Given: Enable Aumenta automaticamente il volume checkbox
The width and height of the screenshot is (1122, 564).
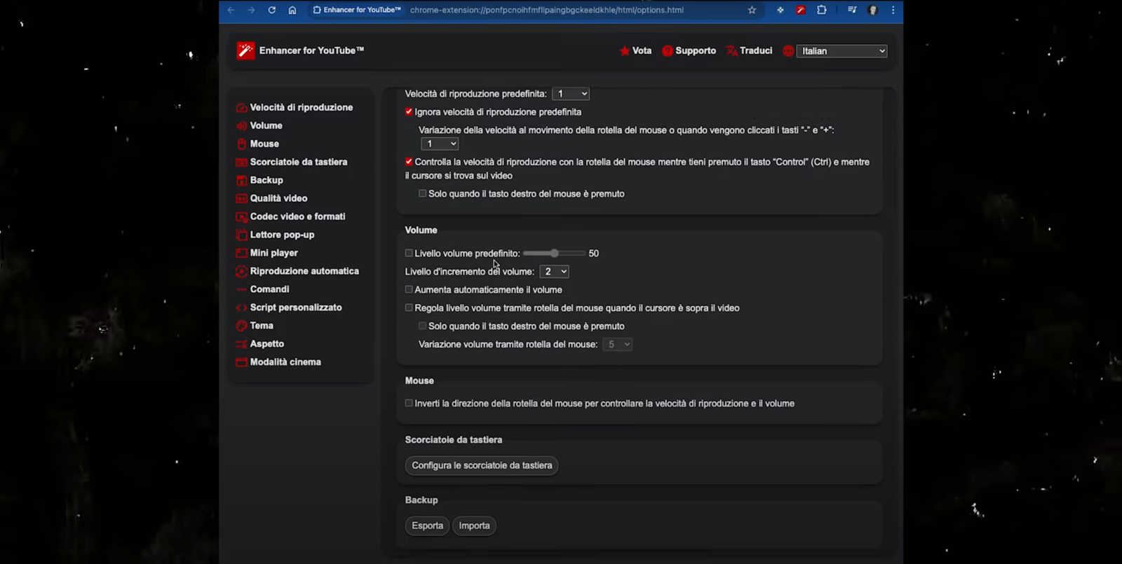Looking at the screenshot, I should 409,289.
